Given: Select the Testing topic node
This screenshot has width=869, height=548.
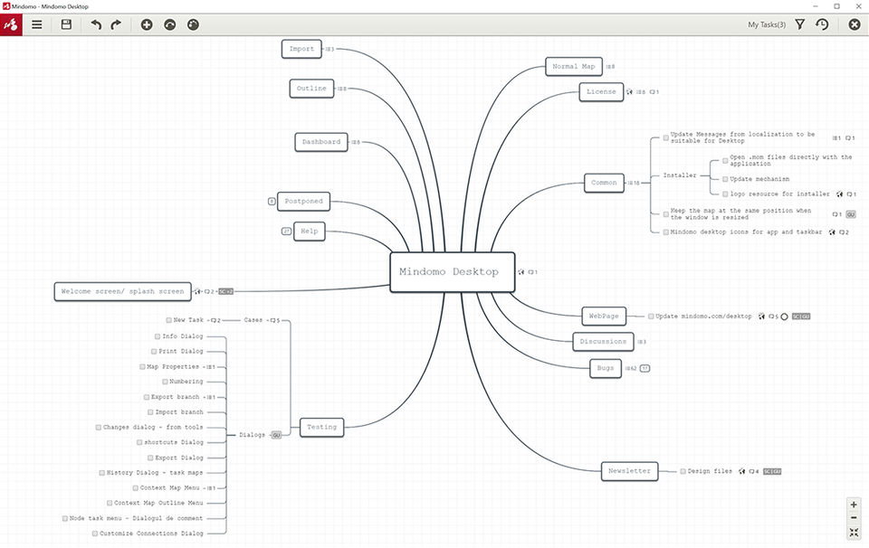Looking at the screenshot, I should pyautogui.click(x=321, y=428).
